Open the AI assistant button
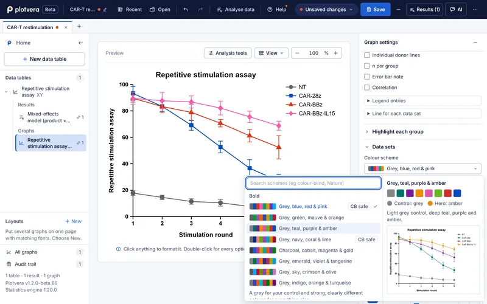This screenshot has height=304, width=487. [456, 10]
